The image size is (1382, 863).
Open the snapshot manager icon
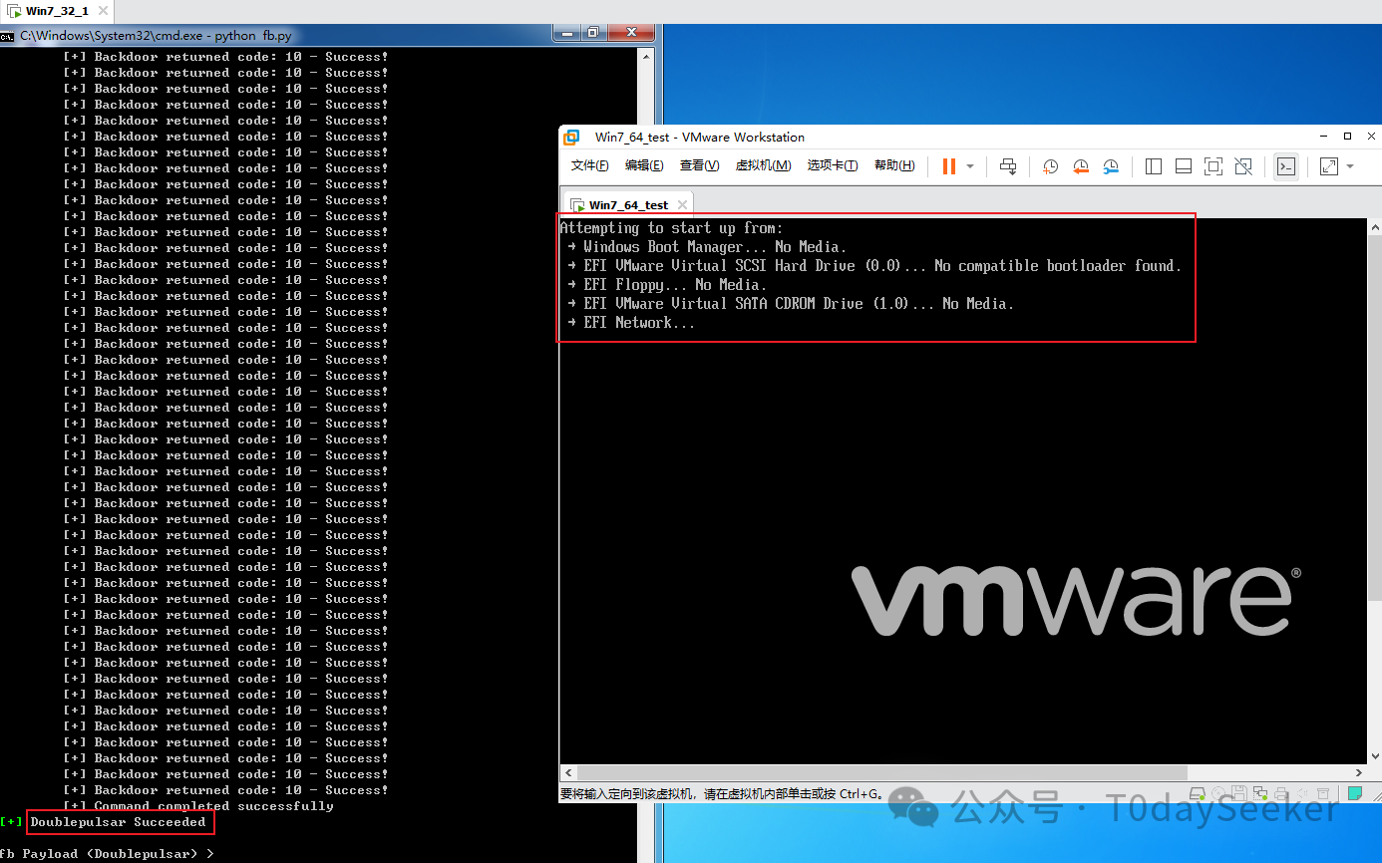1111,166
